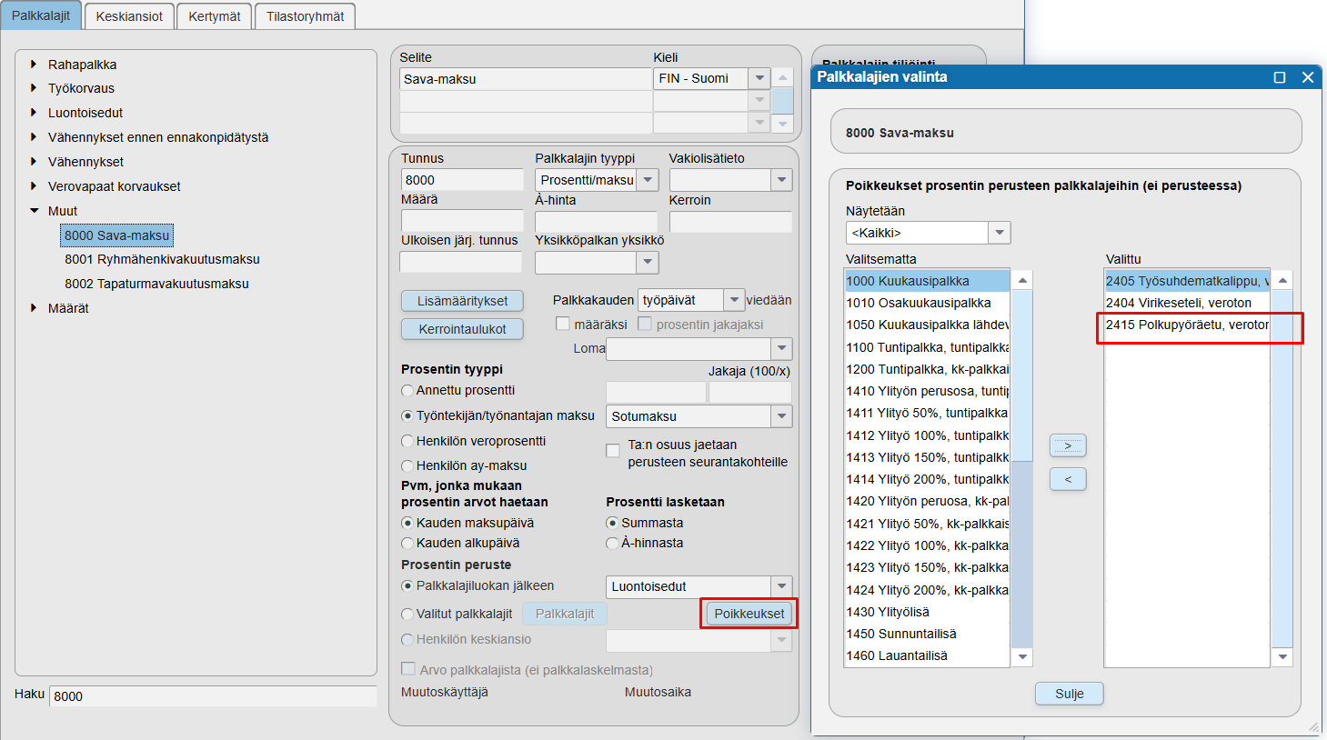Viewport: 1327px width, 740px height.
Task: Click the Määrä input field
Action: click(462, 221)
